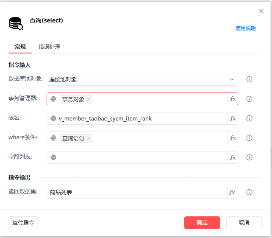
Task: Click the fx icon in where条件 field
Action: click(233, 138)
